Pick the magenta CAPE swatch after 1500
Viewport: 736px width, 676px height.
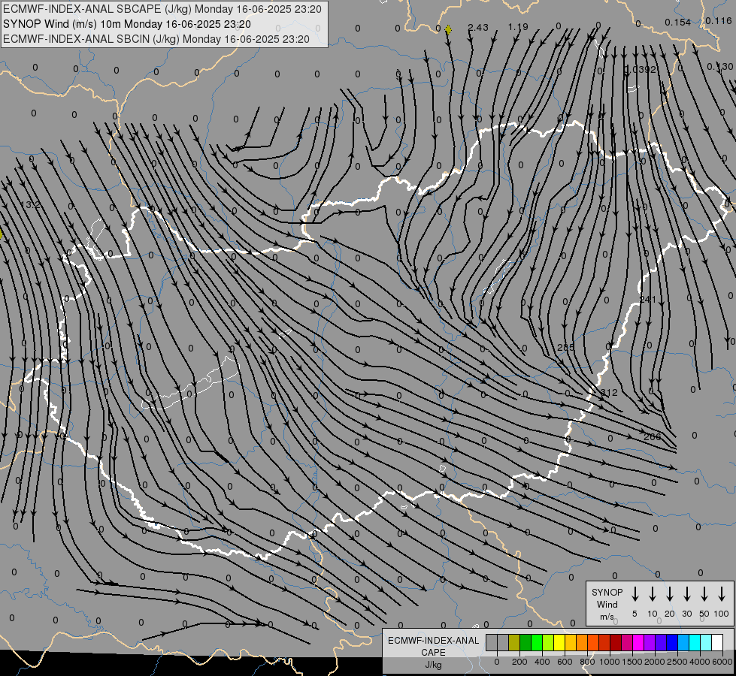pos(638,642)
